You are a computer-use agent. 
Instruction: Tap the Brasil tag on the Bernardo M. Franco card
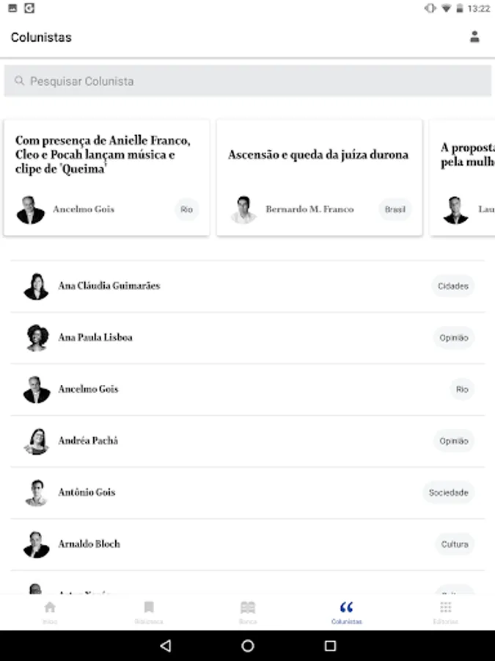395,210
